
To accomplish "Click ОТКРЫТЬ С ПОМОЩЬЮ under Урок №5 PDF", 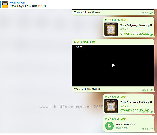I will (x=134, y=111).
